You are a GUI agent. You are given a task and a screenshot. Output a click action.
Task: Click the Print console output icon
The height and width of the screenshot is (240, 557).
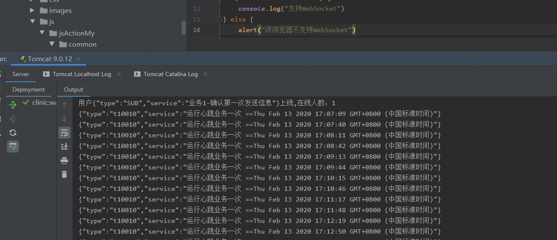pos(64,160)
